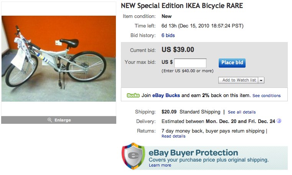Click Learn more under Buyer Protection
The image size is (292, 175).
(160, 165)
